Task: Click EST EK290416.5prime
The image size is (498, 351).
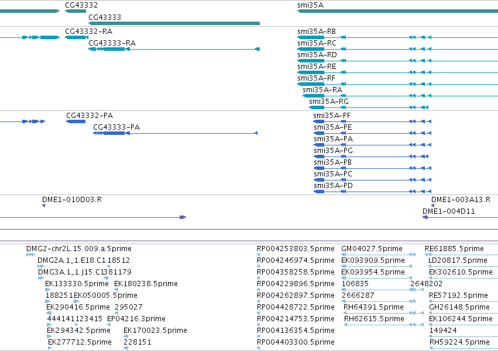Action: [78, 307]
